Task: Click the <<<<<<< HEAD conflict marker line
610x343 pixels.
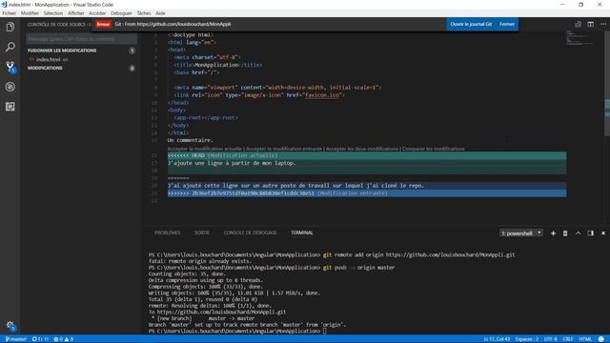Action: click(367, 155)
